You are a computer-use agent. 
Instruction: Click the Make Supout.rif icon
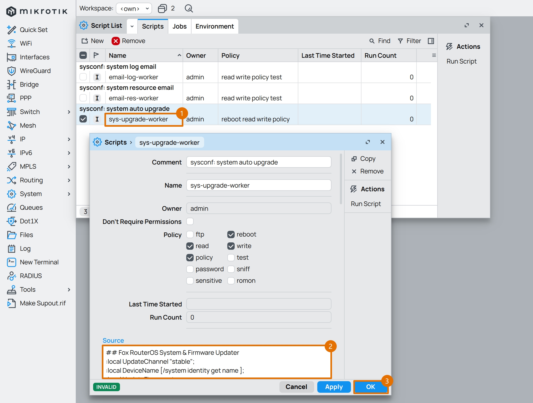tap(11, 303)
